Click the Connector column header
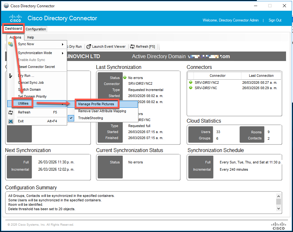Screen dimensions: 293x232 217,76
